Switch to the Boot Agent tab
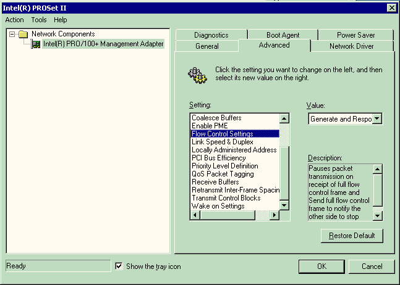This screenshot has height=285, width=400. 283,35
